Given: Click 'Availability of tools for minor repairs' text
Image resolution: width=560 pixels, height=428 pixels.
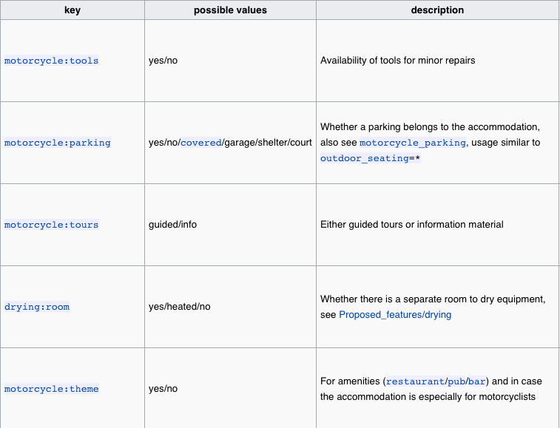Looking at the screenshot, I should coord(397,61).
